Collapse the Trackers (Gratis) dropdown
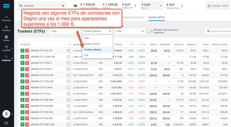The height and width of the screenshot is (127, 231). [97, 31]
